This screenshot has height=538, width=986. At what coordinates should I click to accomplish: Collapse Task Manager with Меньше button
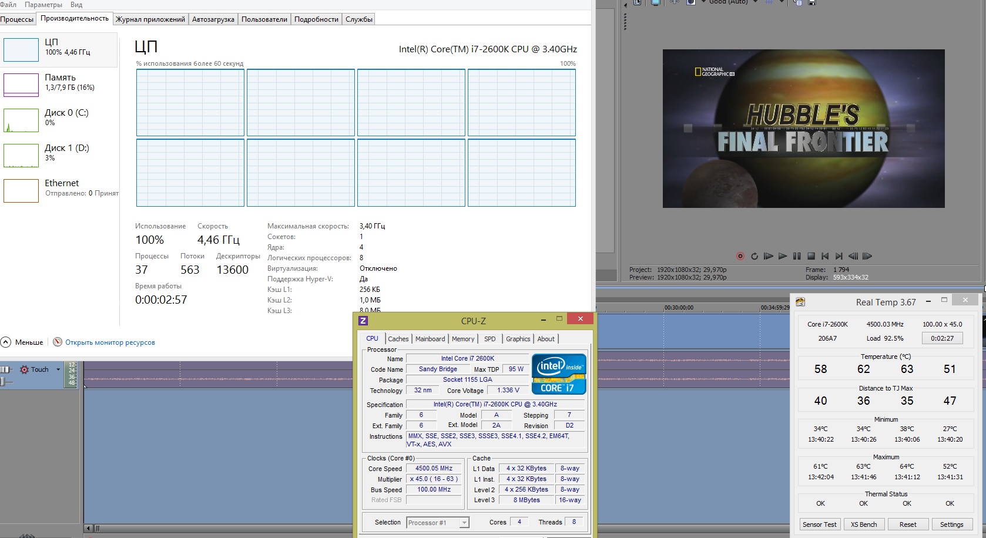[x=22, y=342]
